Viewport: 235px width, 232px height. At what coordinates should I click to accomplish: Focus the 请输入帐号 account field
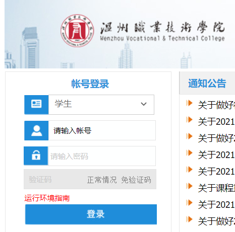coord(102,130)
